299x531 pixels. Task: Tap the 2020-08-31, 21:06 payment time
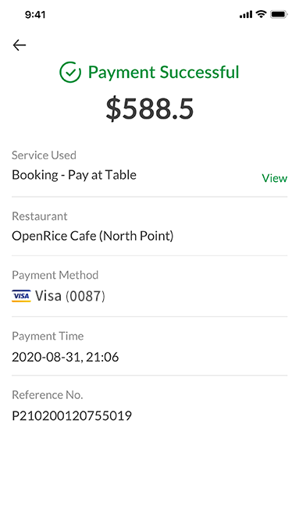click(x=66, y=357)
